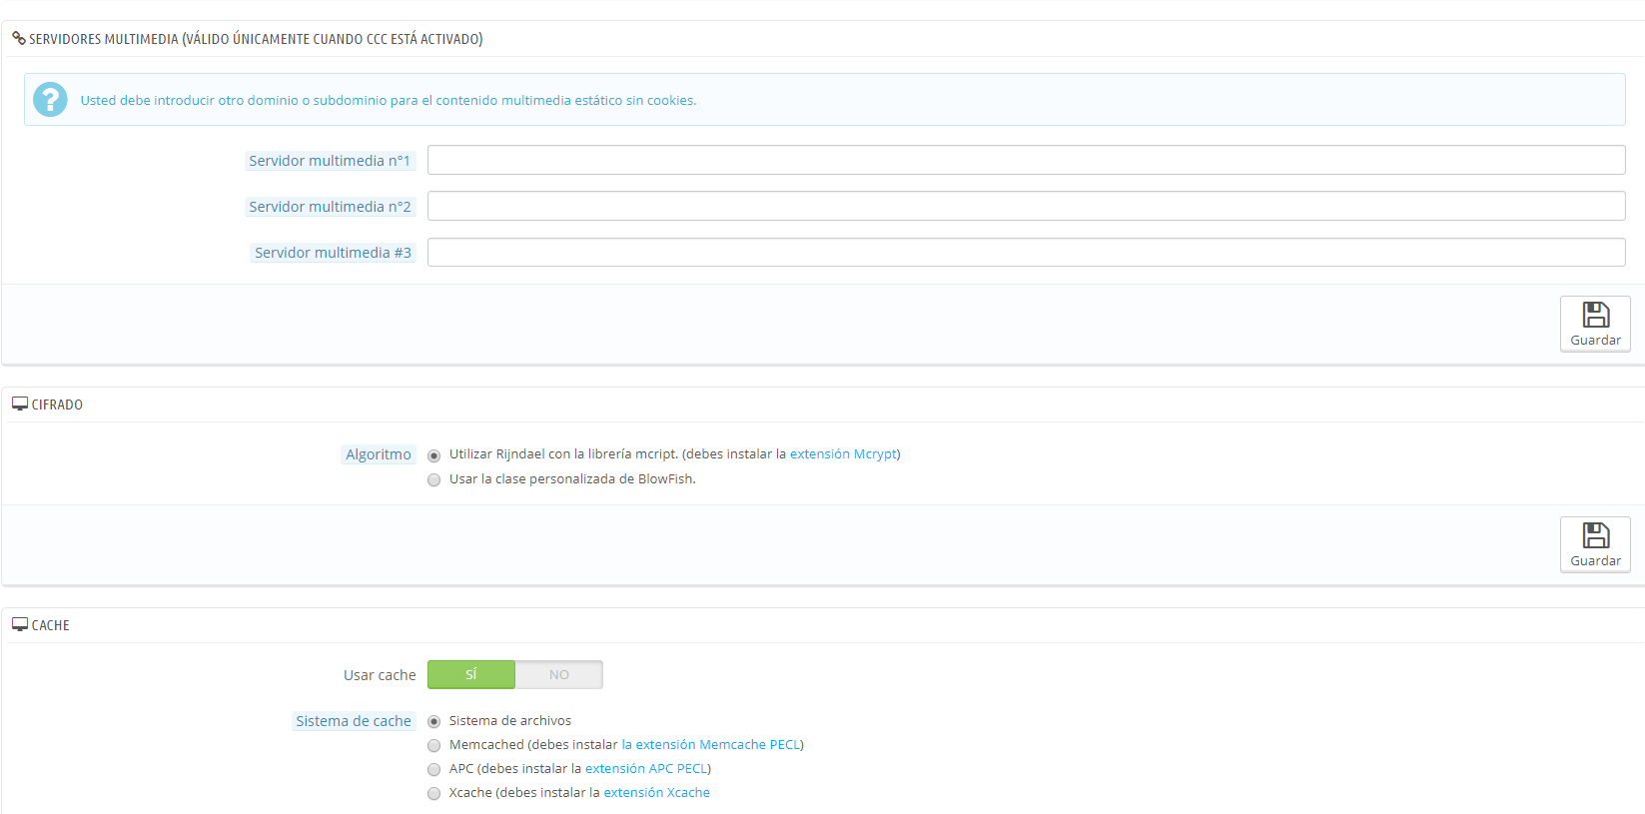Enable cache with the SÍ toggle
The height and width of the screenshot is (814, 1645).
tap(471, 675)
